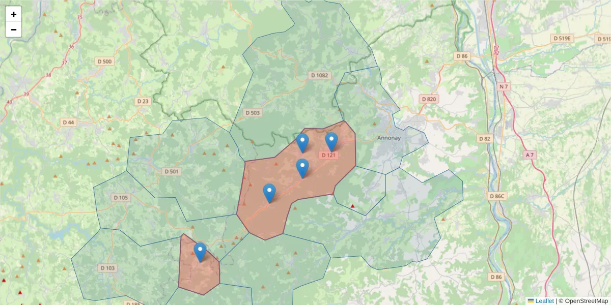Screen dimensions: 611x305
Task: Click the D 86C road badge
Action: 497,195
